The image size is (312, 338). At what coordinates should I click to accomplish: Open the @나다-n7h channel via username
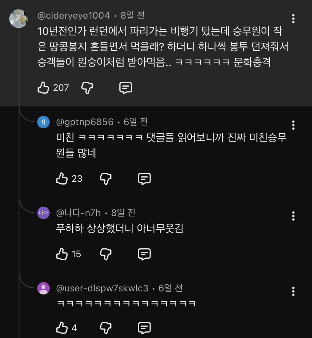pyautogui.click(x=78, y=213)
